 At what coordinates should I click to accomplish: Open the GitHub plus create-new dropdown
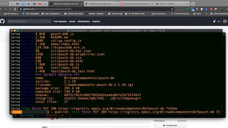(219, 21)
